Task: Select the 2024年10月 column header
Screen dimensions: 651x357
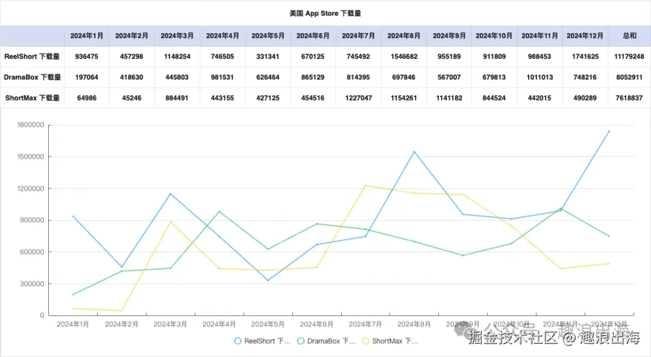Action: click(x=494, y=36)
